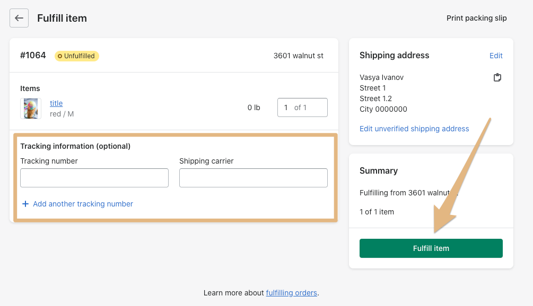533x306 pixels.
Task: Click the Items section label
Action: 30,88
